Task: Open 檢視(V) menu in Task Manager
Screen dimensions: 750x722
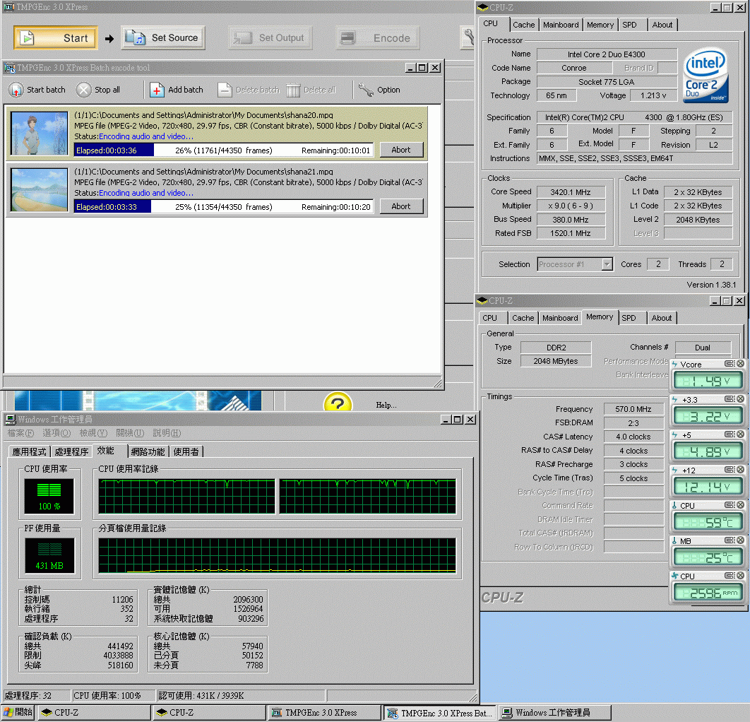Action: tap(93, 433)
